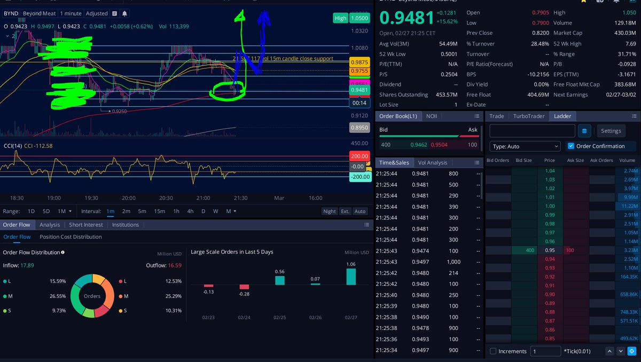Toggle Ext. hours button

pos(345,211)
